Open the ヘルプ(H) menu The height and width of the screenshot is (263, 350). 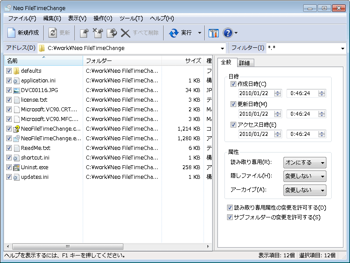pyautogui.click(x=162, y=18)
